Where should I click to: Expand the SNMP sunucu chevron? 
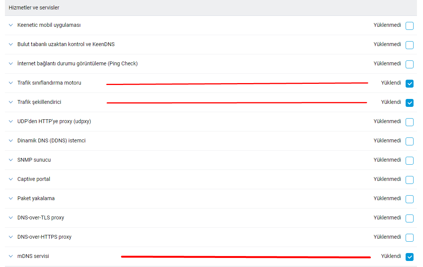tap(11, 160)
